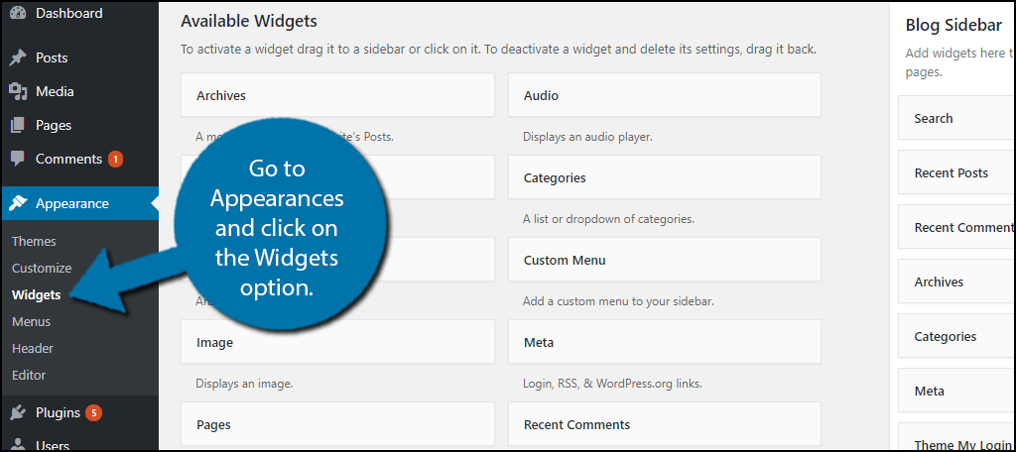
Task: Click the Dashboard gauge icon
Action: click(18, 13)
